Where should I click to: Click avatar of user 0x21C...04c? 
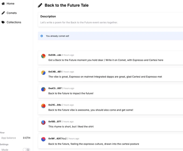43,106
